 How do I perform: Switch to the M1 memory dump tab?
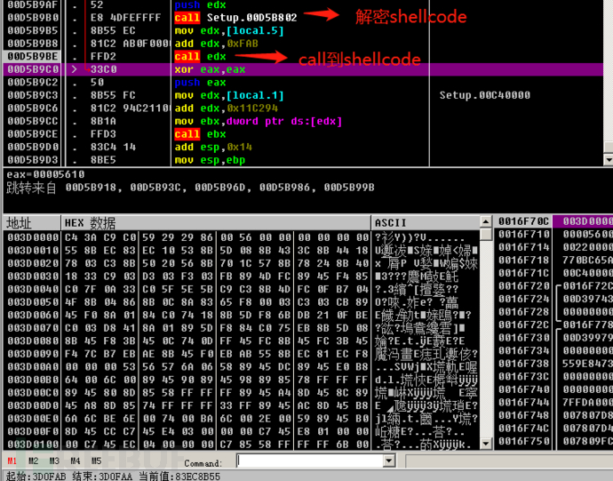12,461
